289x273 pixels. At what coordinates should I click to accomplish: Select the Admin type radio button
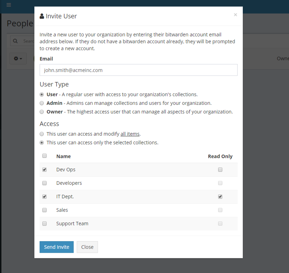(42, 103)
